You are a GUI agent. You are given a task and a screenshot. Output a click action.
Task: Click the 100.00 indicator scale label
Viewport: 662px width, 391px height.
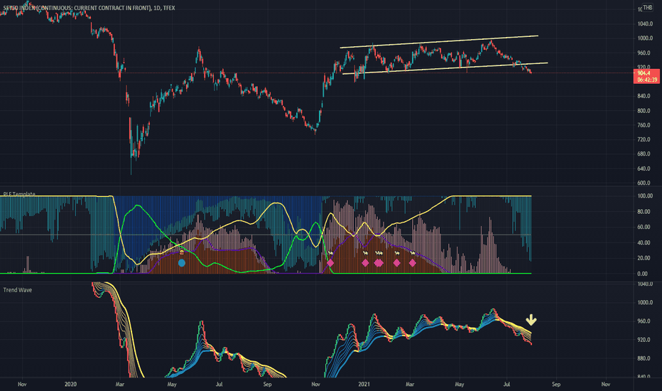click(645, 196)
